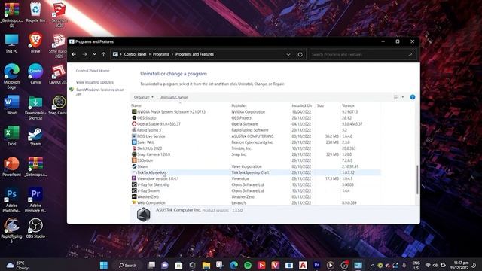Click the Uninstall/Change button
The image size is (482, 271).
pyautogui.click(x=174, y=97)
